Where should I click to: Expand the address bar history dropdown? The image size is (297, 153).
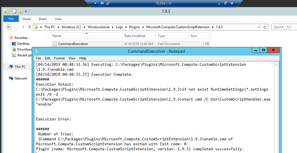click(x=259, y=27)
